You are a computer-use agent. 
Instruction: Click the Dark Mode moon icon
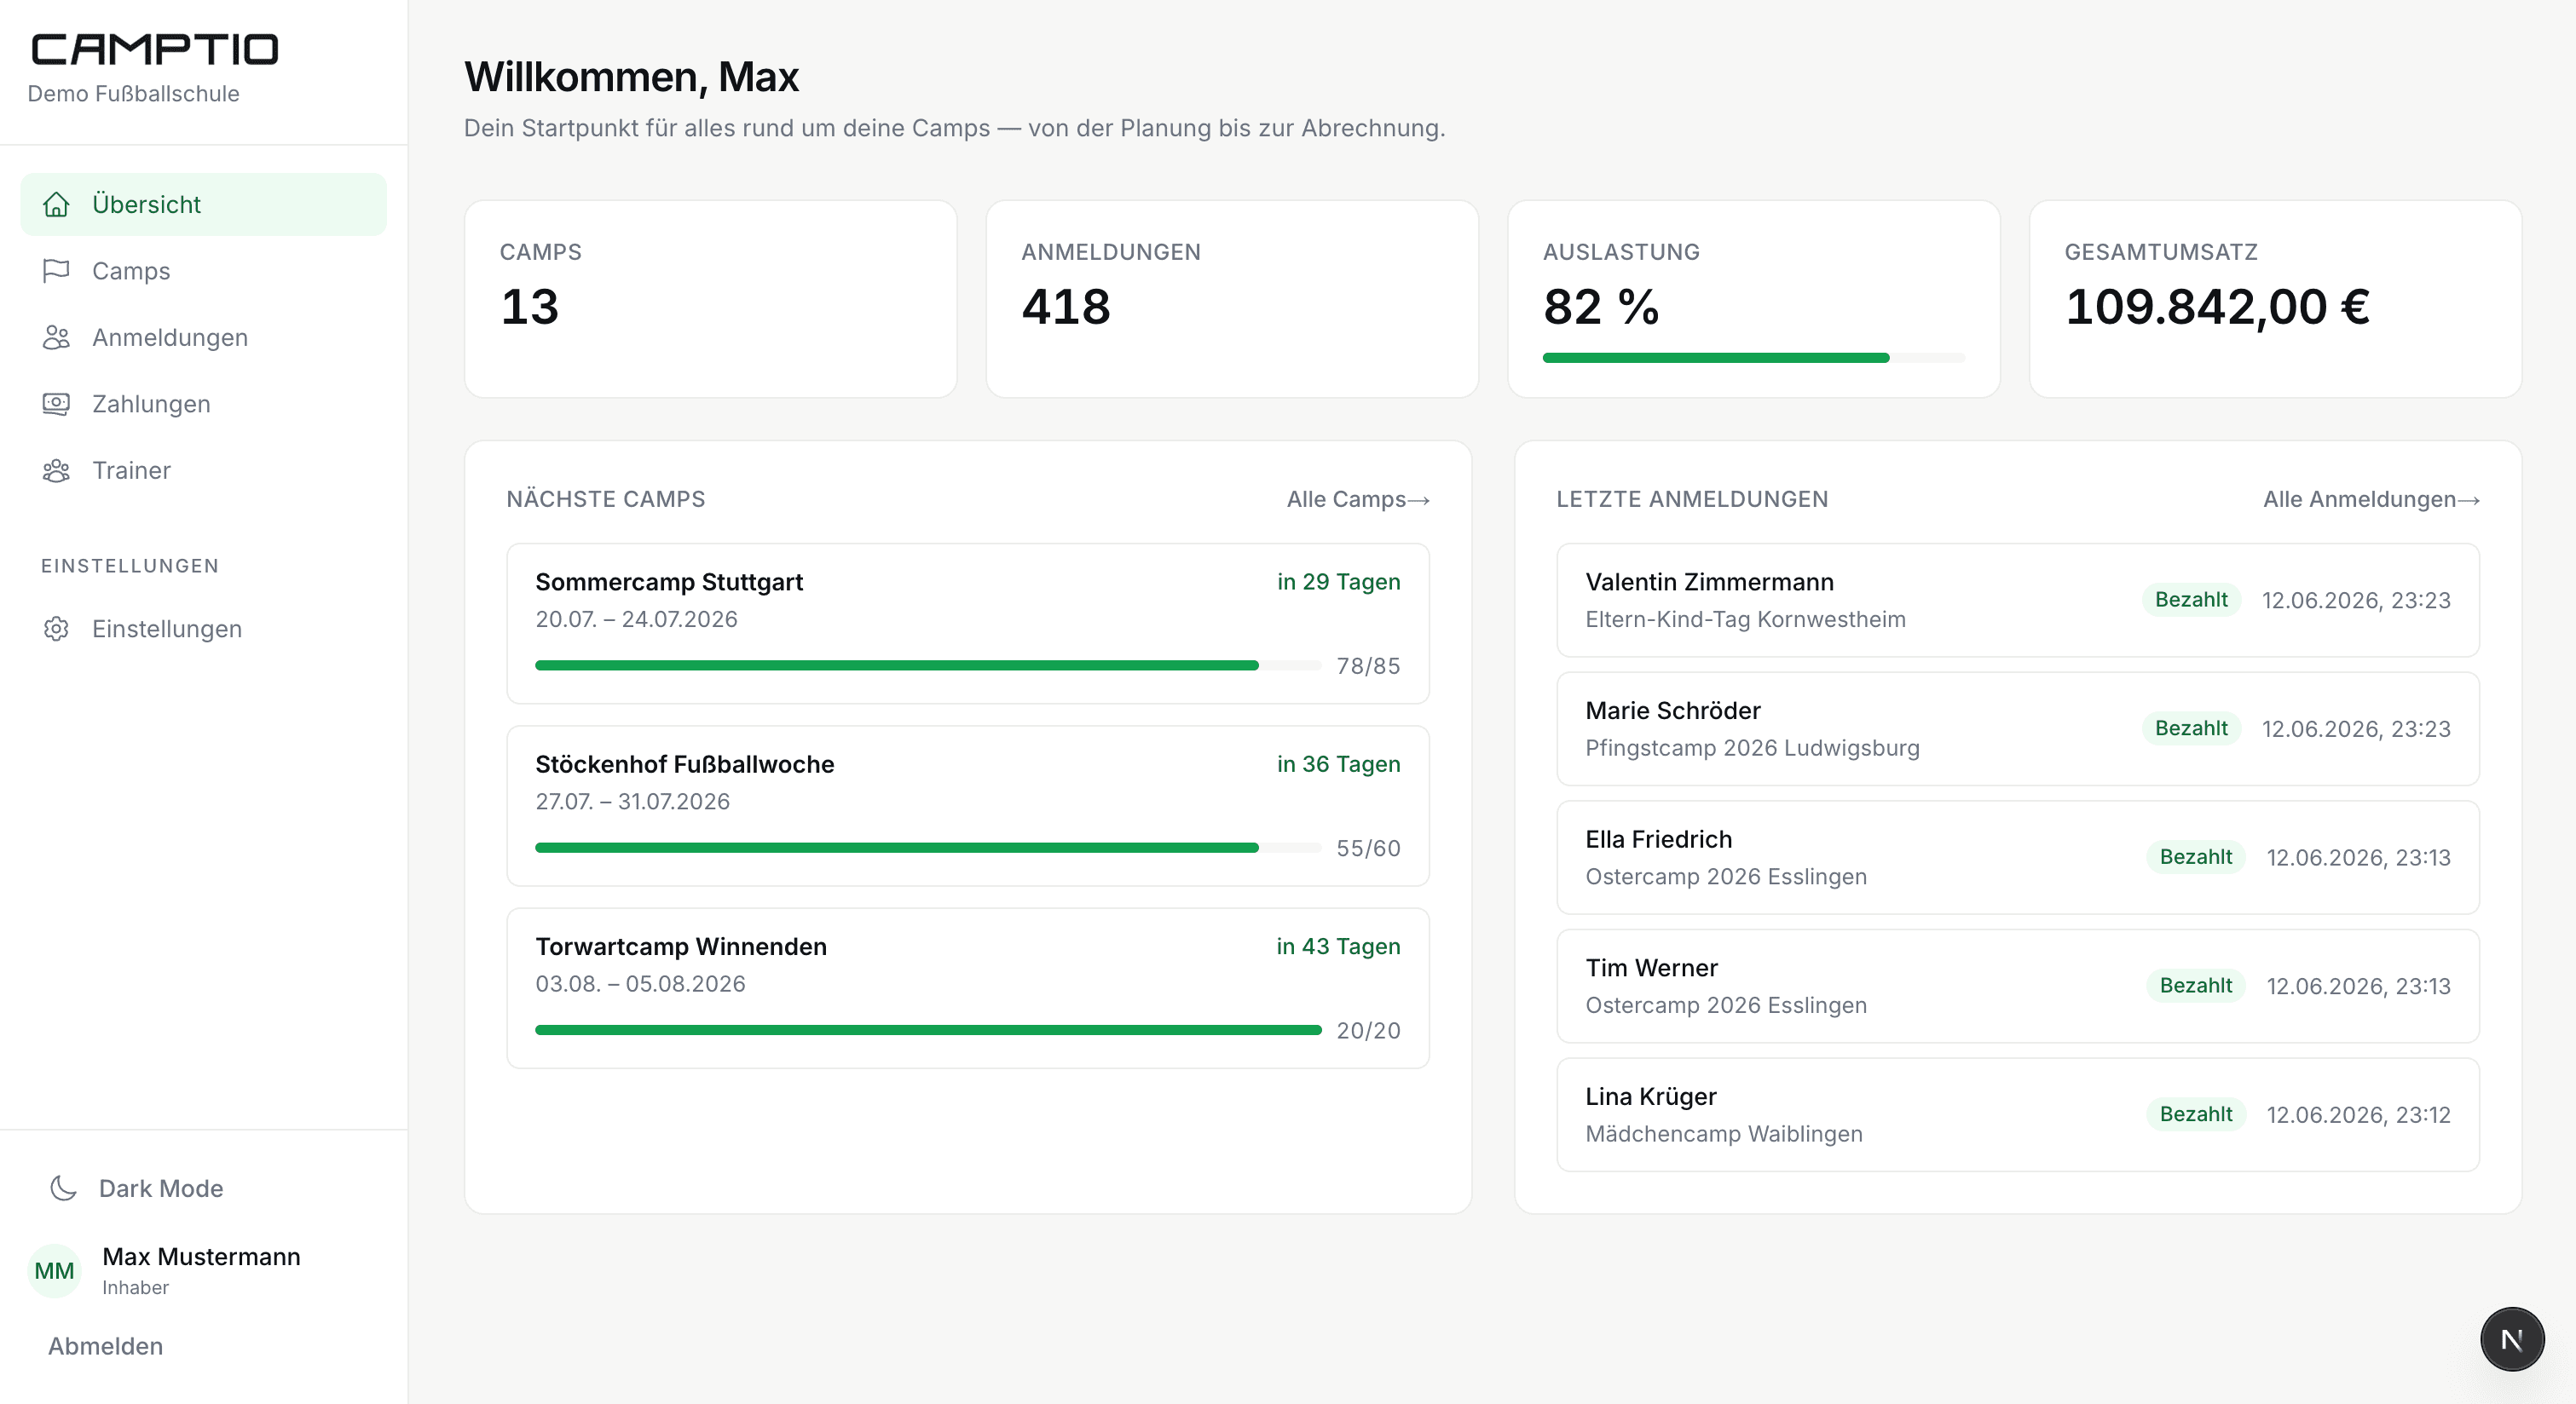[63, 1188]
